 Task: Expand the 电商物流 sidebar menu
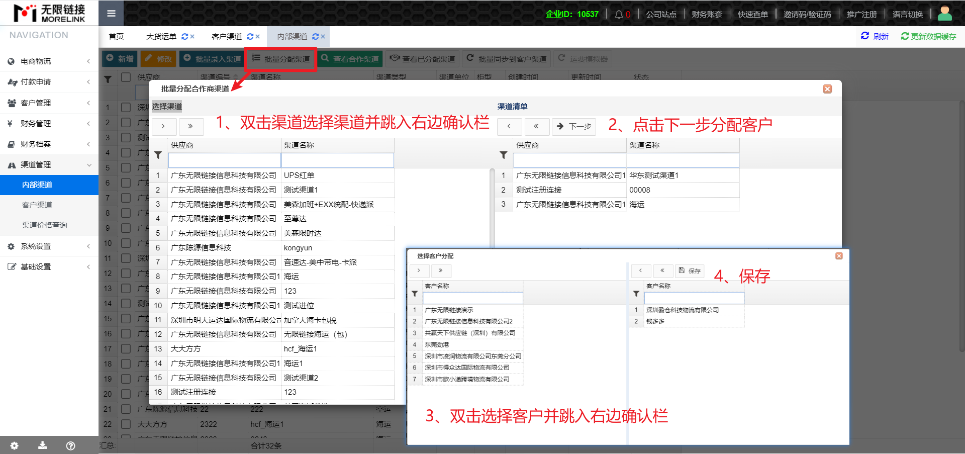[49, 61]
